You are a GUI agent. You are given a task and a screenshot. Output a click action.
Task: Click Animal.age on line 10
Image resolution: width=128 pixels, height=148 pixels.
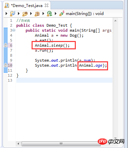(91, 65)
